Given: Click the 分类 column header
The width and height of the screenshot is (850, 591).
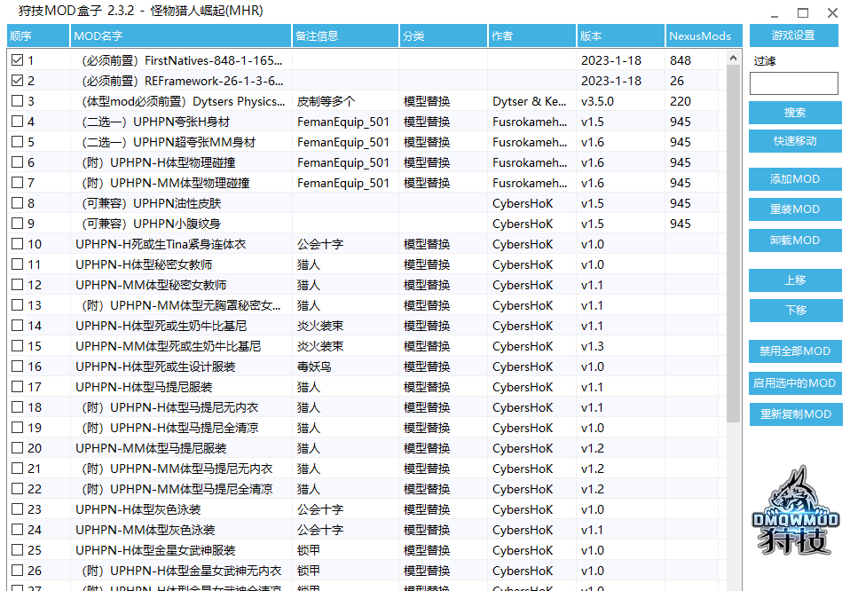Looking at the screenshot, I should pos(444,35).
